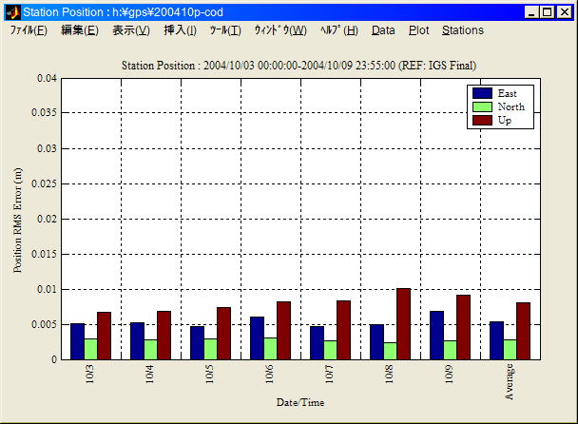Open the 挿入(I) menu
Viewport: 578px width, 424px height.
[x=181, y=30]
